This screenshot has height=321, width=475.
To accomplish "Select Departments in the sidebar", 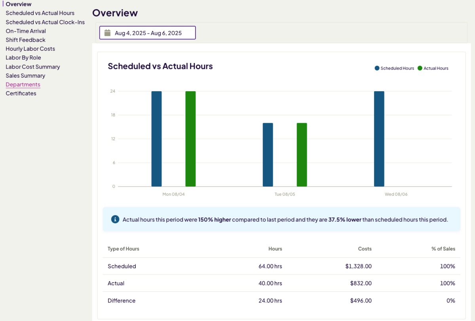I will coord(23,84).
